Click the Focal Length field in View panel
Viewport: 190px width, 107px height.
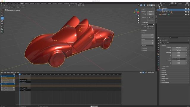151,11
